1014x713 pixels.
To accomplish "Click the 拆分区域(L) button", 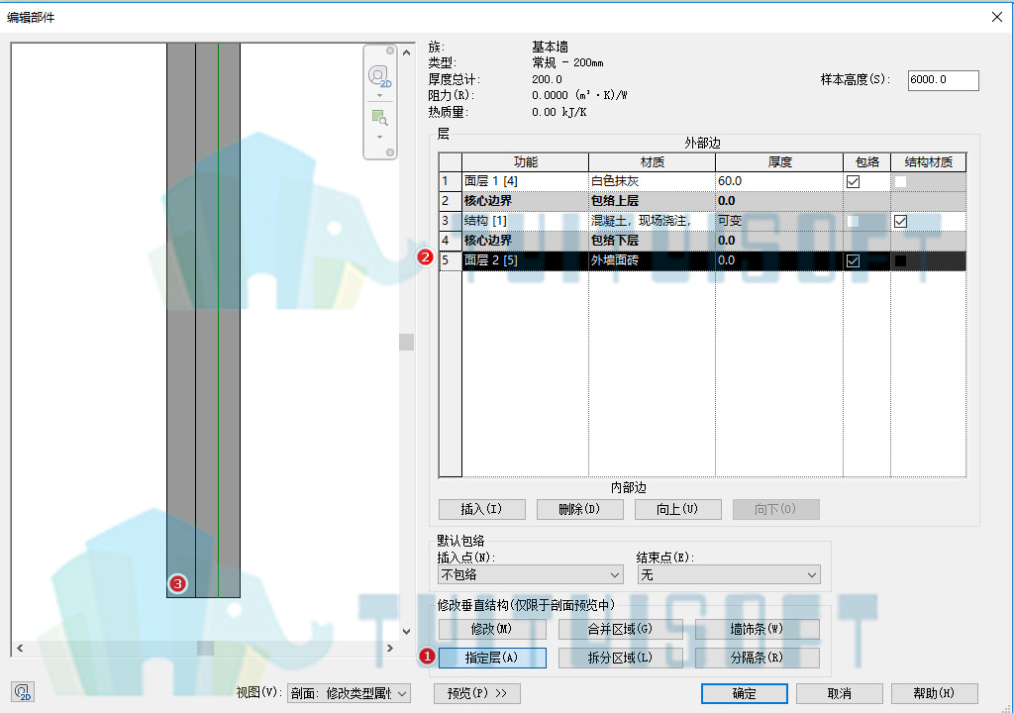I will coord(620,658).
